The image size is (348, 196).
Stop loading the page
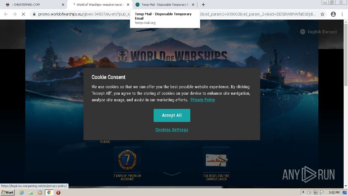pyautogui.click(x=23, y=14)
